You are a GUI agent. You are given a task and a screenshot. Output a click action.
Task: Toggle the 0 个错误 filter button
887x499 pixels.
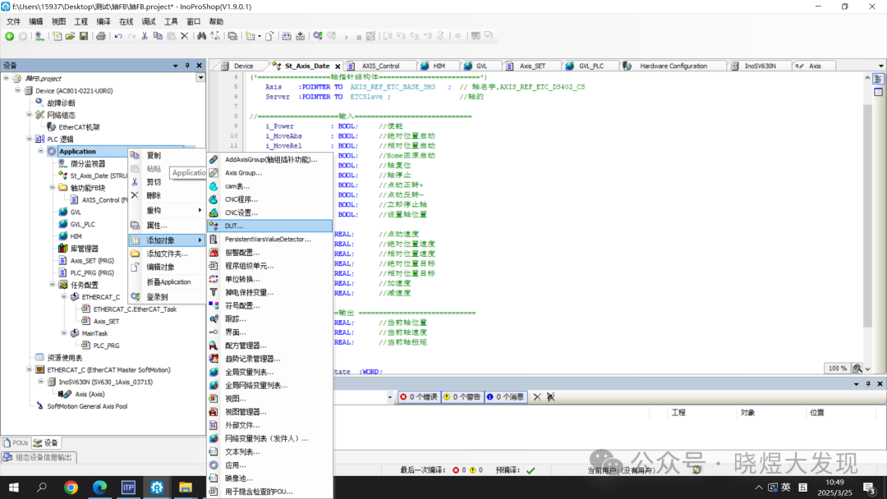point(418,397)
